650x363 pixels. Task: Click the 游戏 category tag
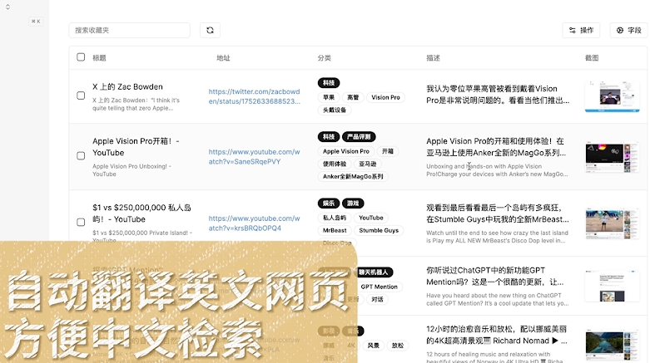click(353, 204)
